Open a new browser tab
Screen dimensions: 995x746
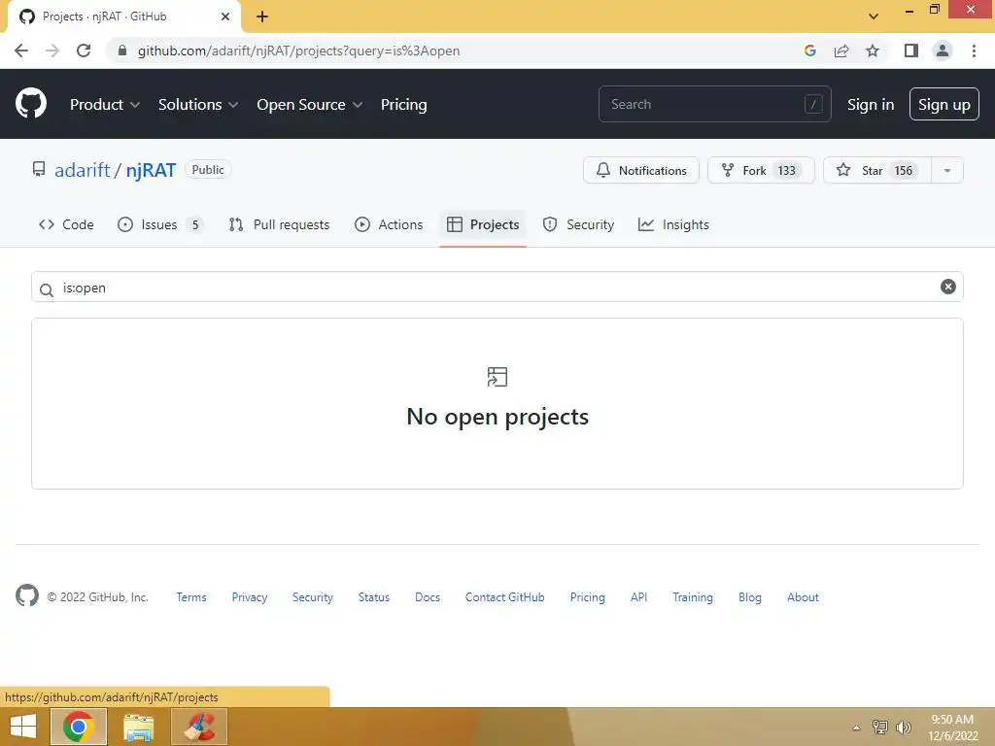(262, 17)
